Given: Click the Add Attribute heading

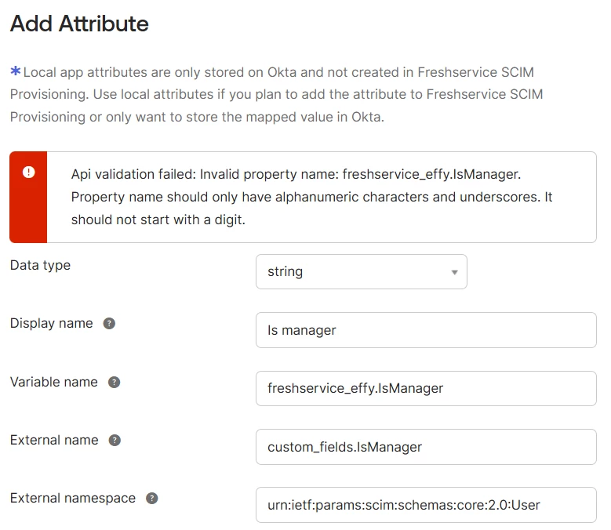Looking at the screenshot, I should [x=79, y=24].
